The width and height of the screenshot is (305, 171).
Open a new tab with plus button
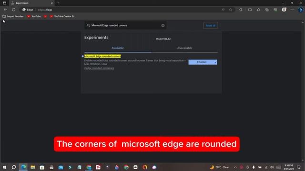click(x=58, y=3)
